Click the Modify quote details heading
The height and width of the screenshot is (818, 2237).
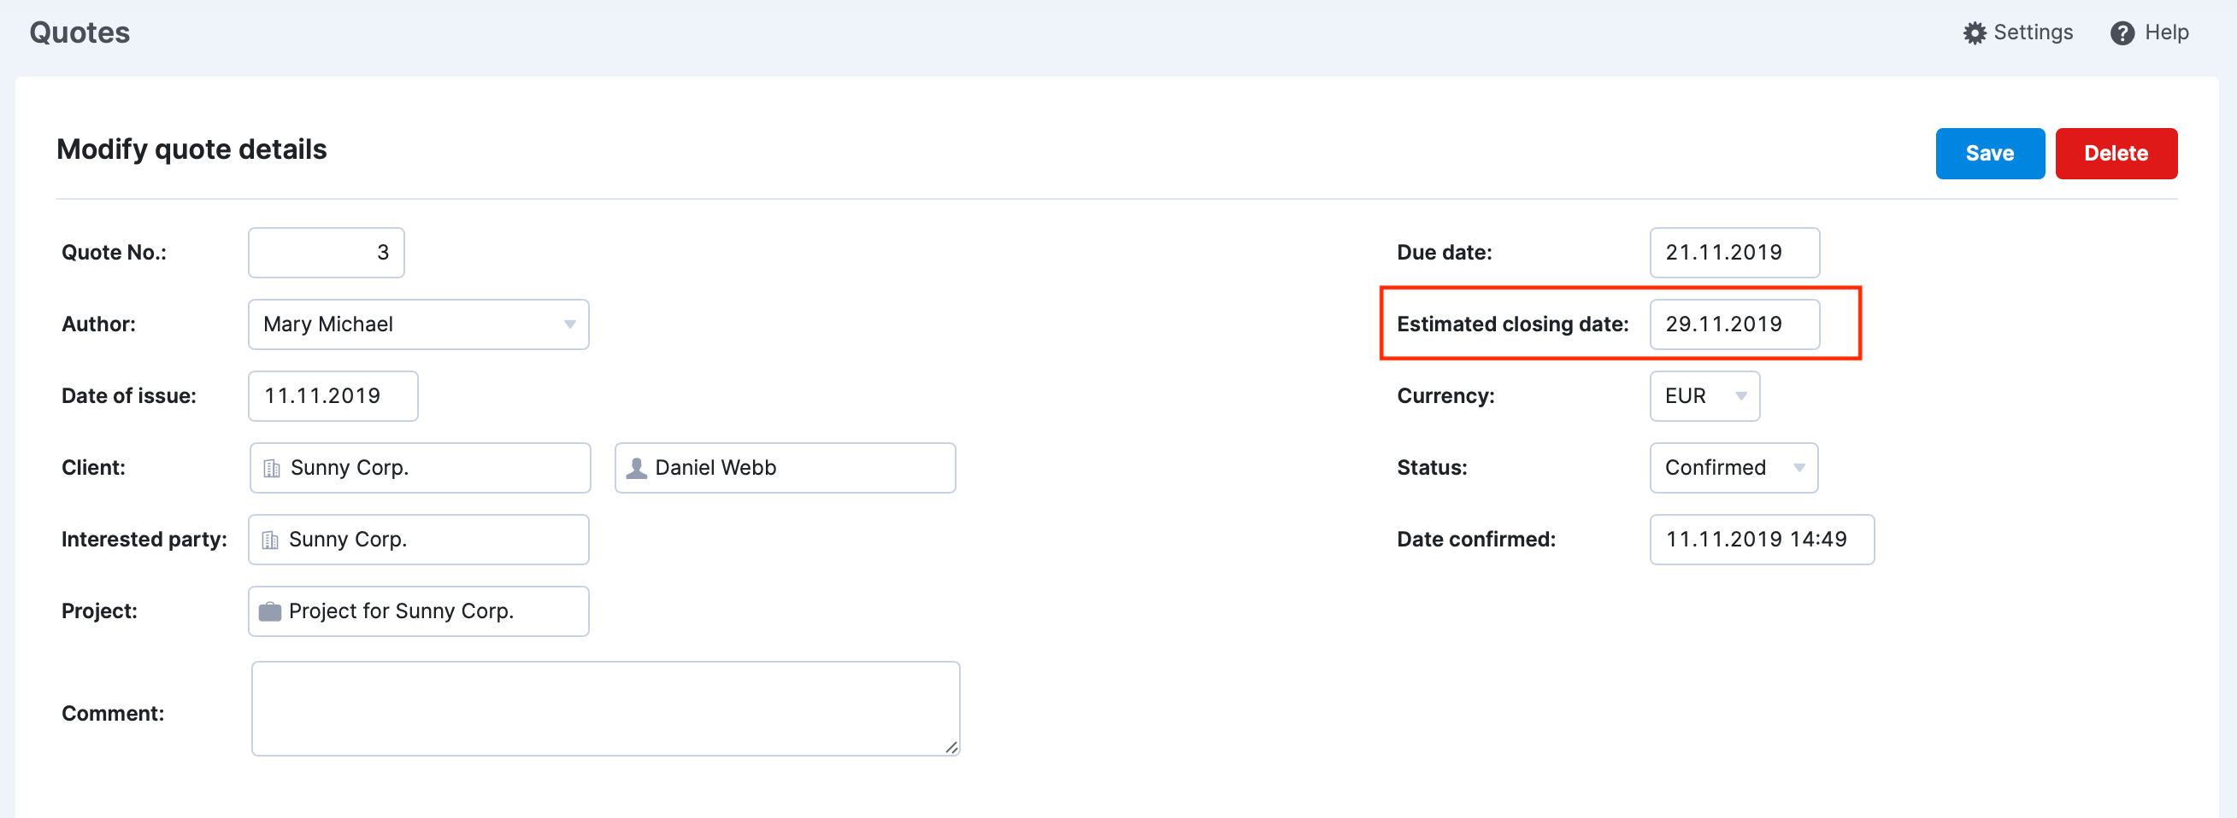coord(192,149)
